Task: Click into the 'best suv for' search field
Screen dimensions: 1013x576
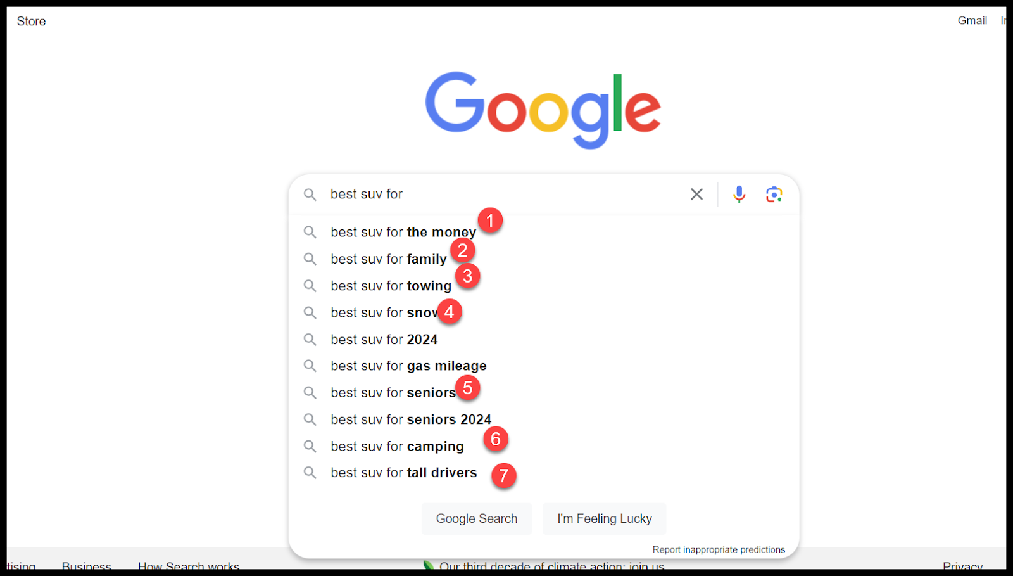Action: click(507, 195)
